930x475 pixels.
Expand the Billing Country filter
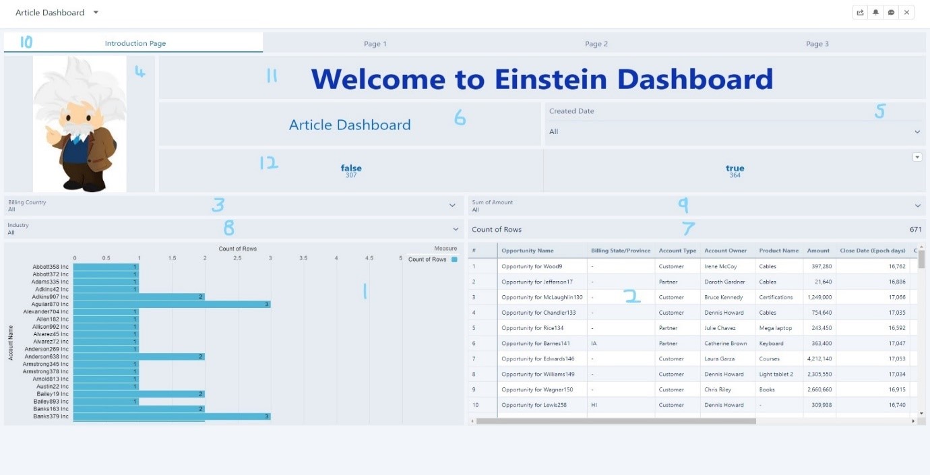[452, 205]
